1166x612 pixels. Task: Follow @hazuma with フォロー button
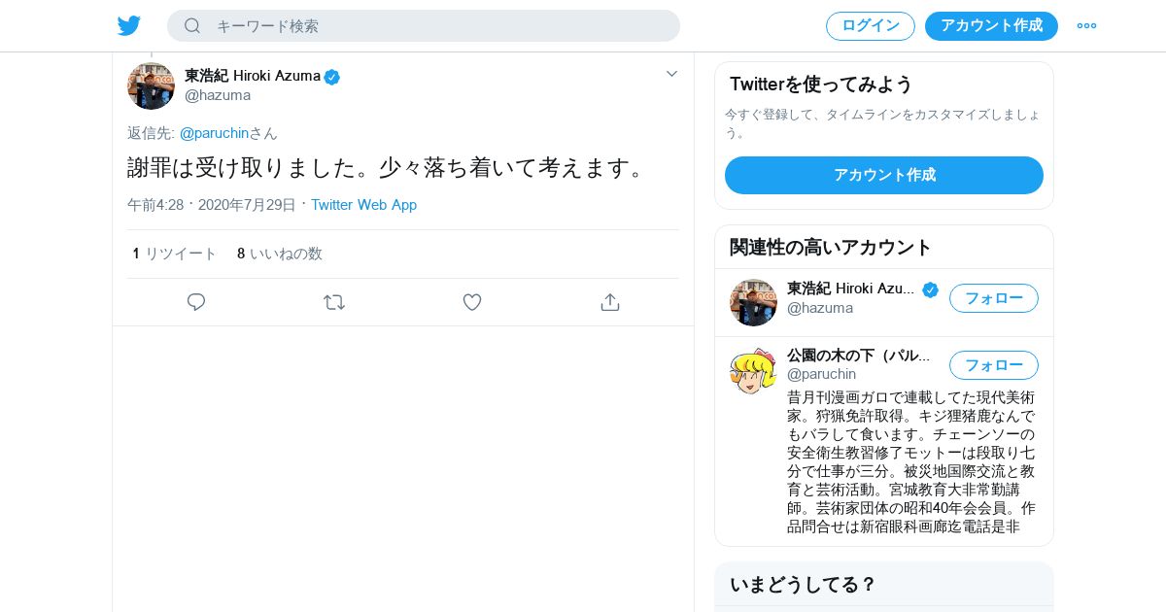(993, 298)
